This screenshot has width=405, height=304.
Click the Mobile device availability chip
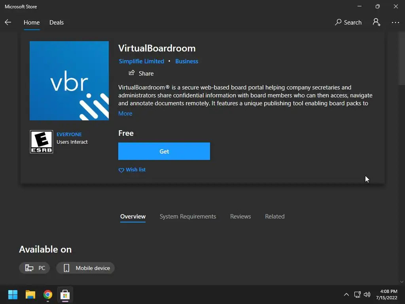85,268
